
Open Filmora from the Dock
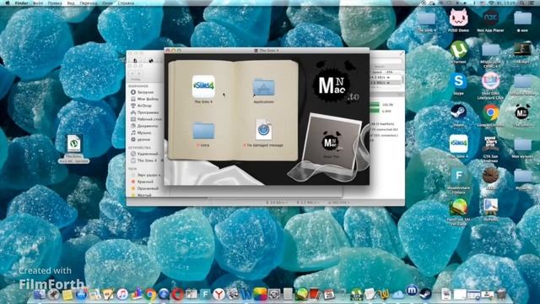[205, 295]
